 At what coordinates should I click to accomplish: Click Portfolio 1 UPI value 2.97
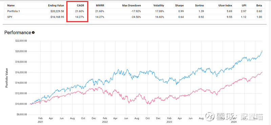(x=244, y=11)
